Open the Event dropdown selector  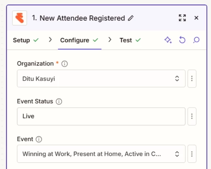pyautogui.click(x=101, y=154)
